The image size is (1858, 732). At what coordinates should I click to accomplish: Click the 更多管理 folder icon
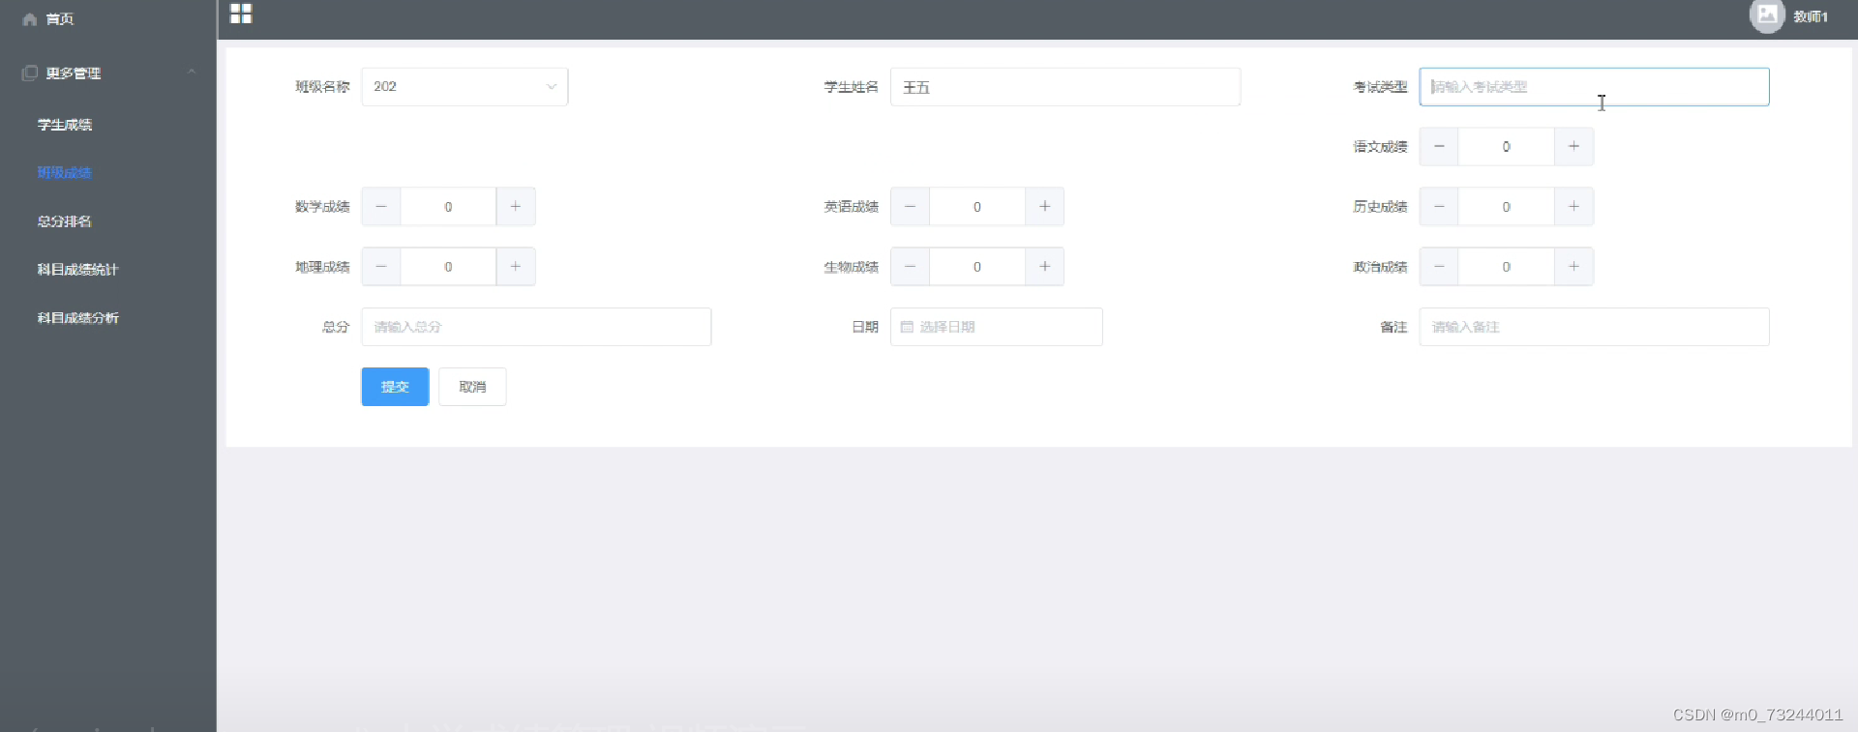pos(30,73)
